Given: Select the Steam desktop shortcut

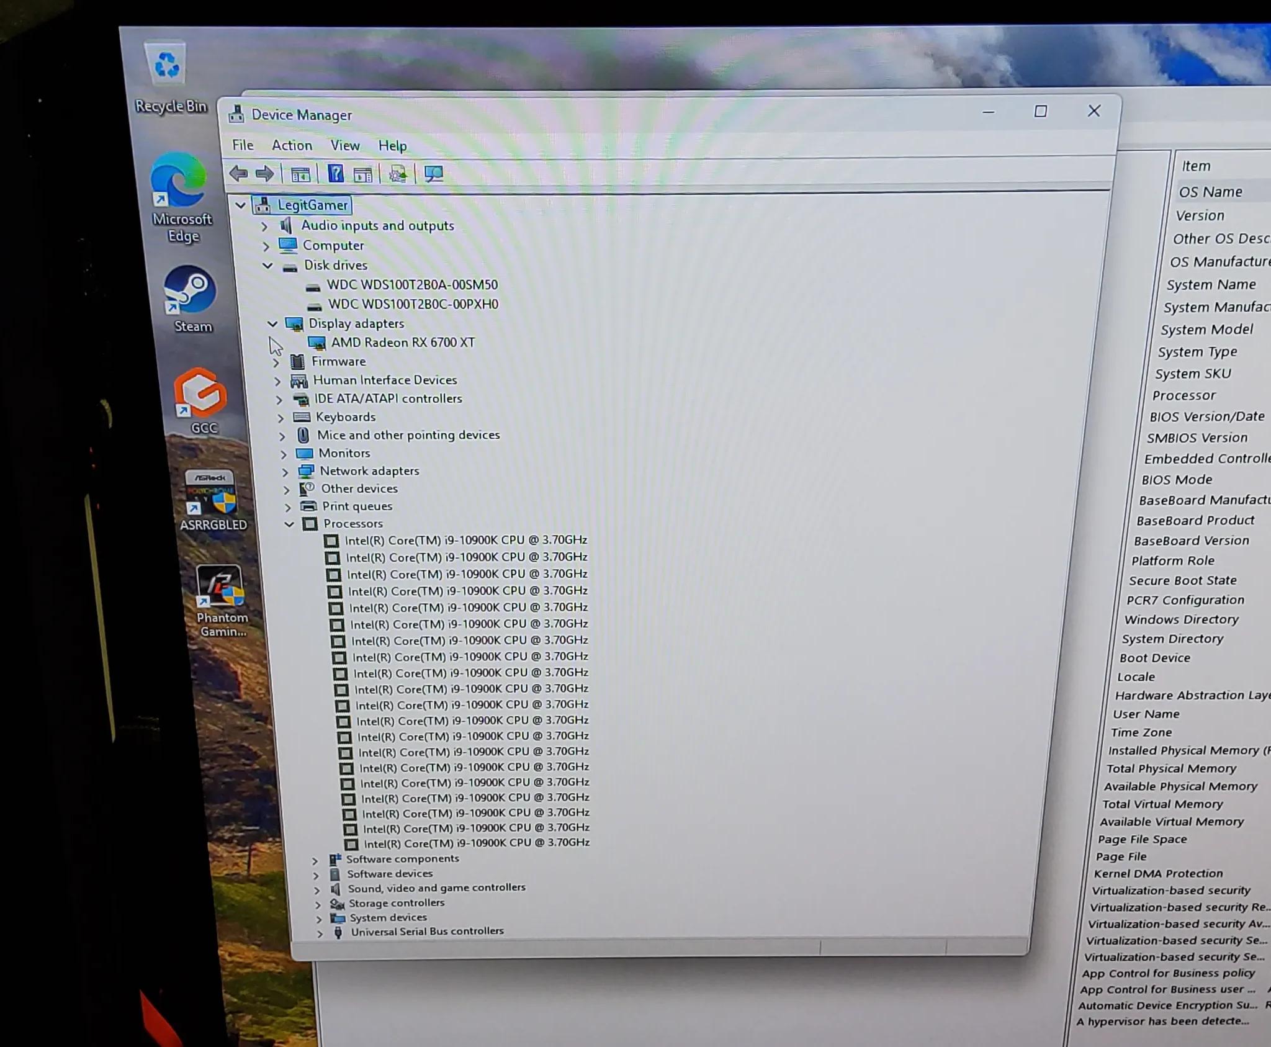Looking at the screenshot, I should 192,300.
